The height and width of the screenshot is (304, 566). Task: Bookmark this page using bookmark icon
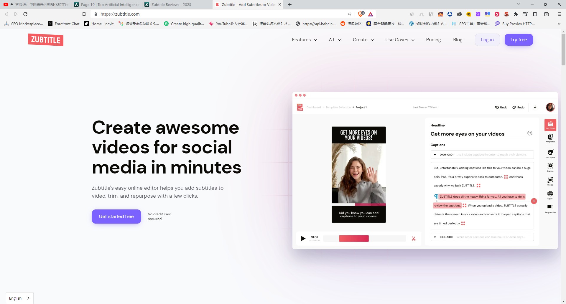click(x=84, y=14)
